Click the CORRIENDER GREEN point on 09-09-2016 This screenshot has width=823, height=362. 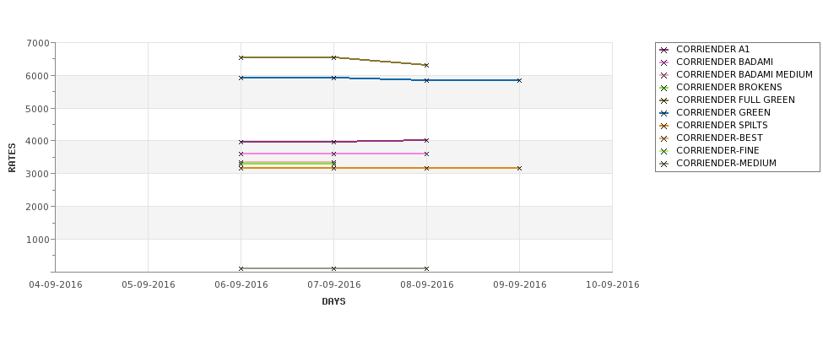[520, 80]
